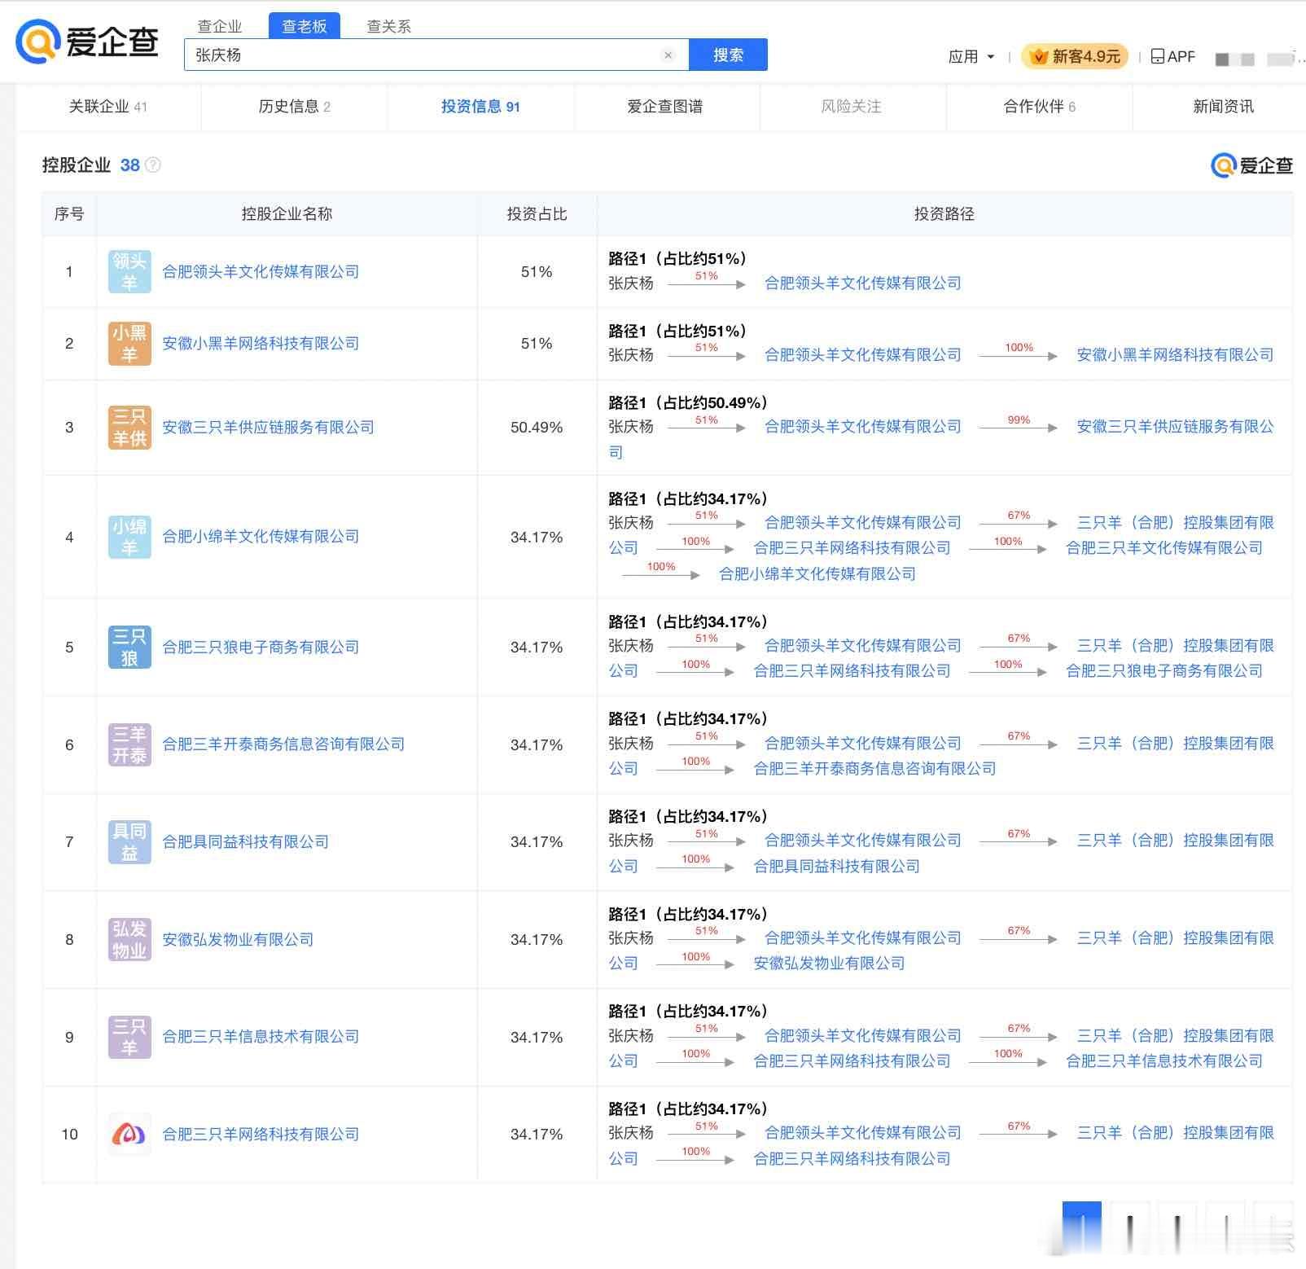This screenshot has height=1269, width=1306.
Task: Open the 风险关注 tab
Action: pyautogui.click(x=851, y=107)
